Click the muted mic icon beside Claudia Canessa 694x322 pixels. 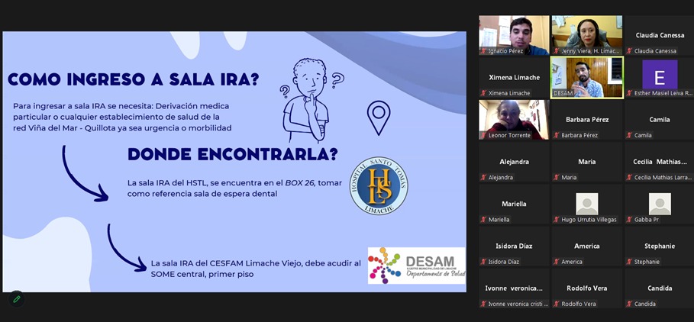[x=630, y=51]
